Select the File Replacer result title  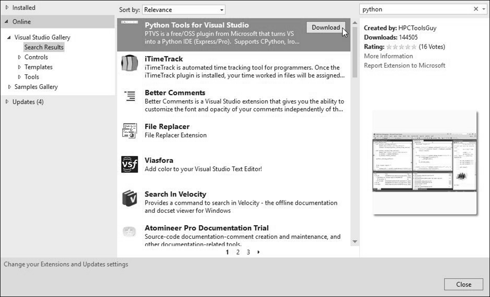tap(167, 126)
